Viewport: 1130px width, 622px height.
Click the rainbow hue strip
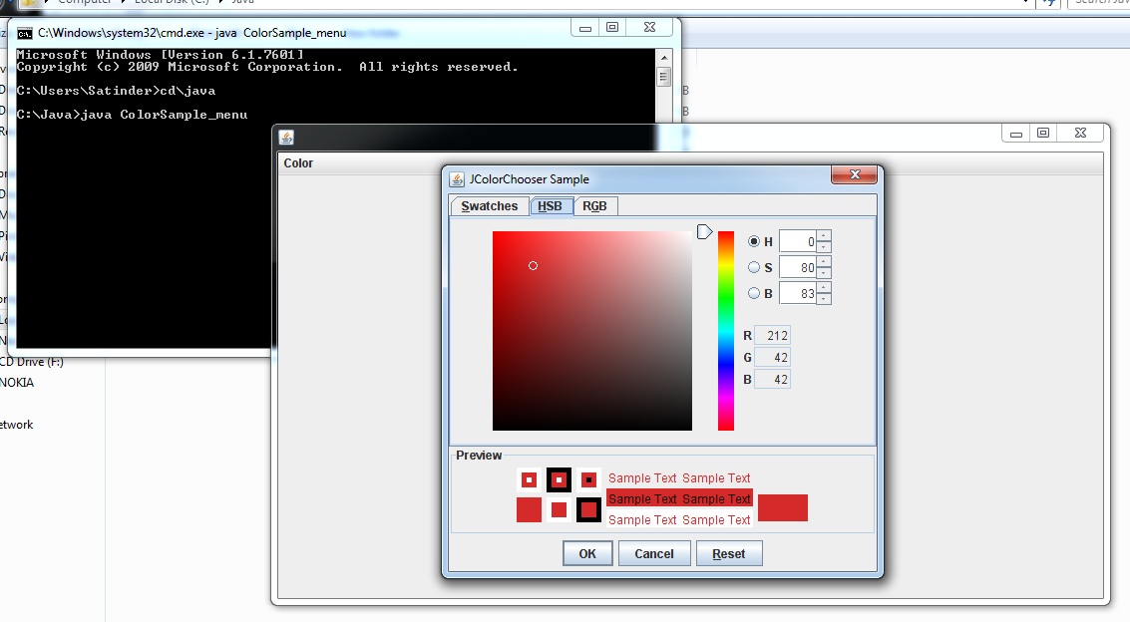click(x=726, y=331)
